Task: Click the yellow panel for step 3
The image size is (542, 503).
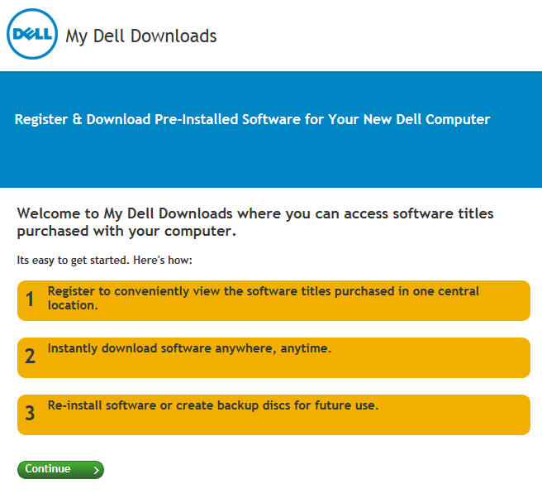Action: click(273, 414)
